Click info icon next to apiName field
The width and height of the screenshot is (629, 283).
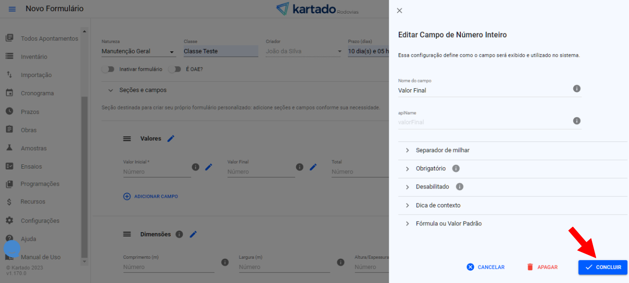click(577, 121)
